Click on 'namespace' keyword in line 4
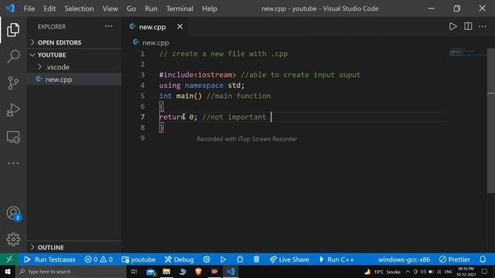Viewport: 495px width, 278px height. pos(204,86)
